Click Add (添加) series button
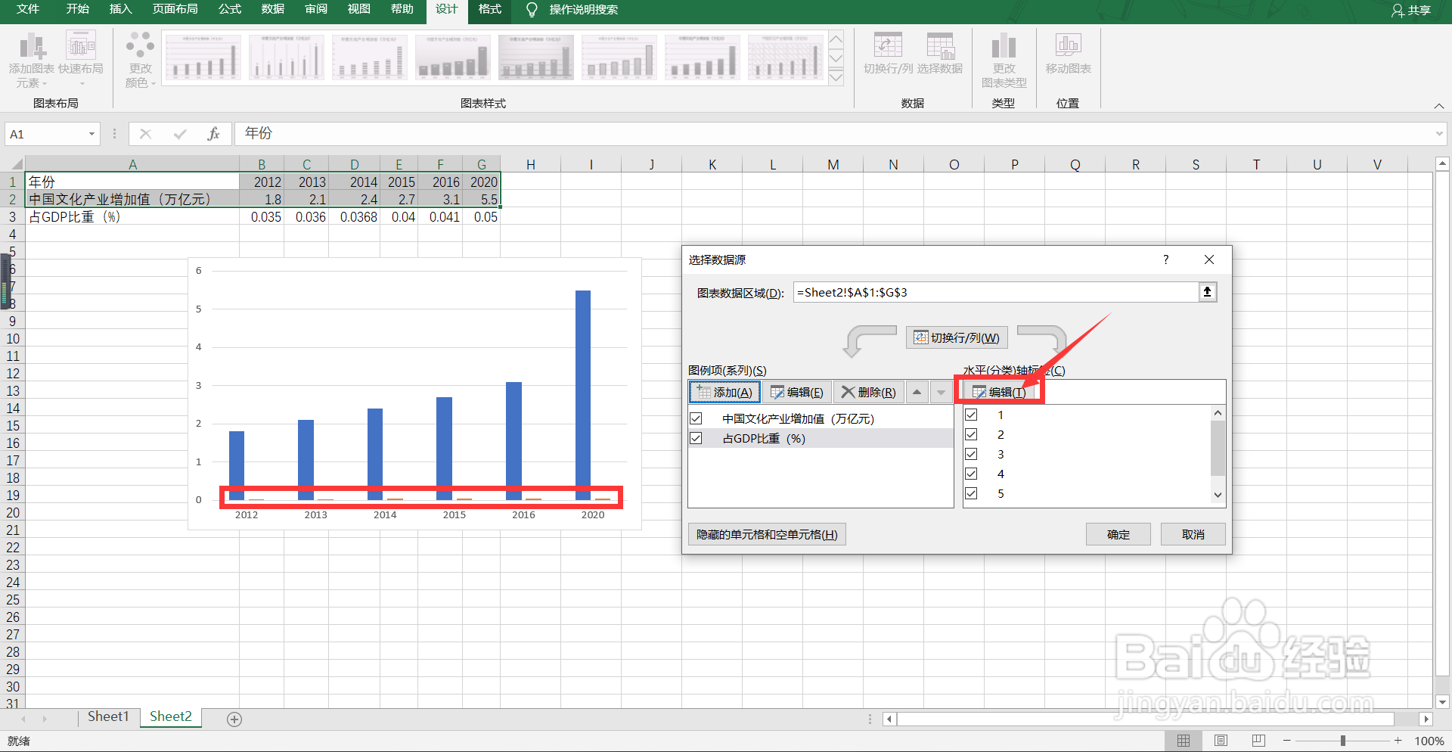The height and width of the screenshot is (752, 1452). 724,392
